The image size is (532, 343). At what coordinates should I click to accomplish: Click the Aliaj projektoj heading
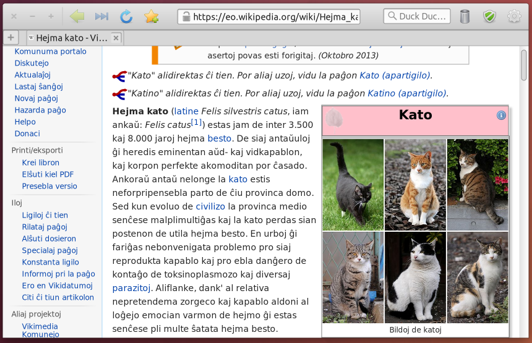click(x=36, y=314)
